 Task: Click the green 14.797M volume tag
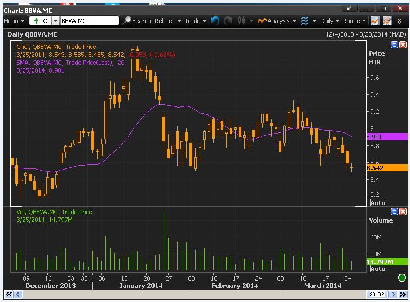pyautogui.click(x=387, y=262)
